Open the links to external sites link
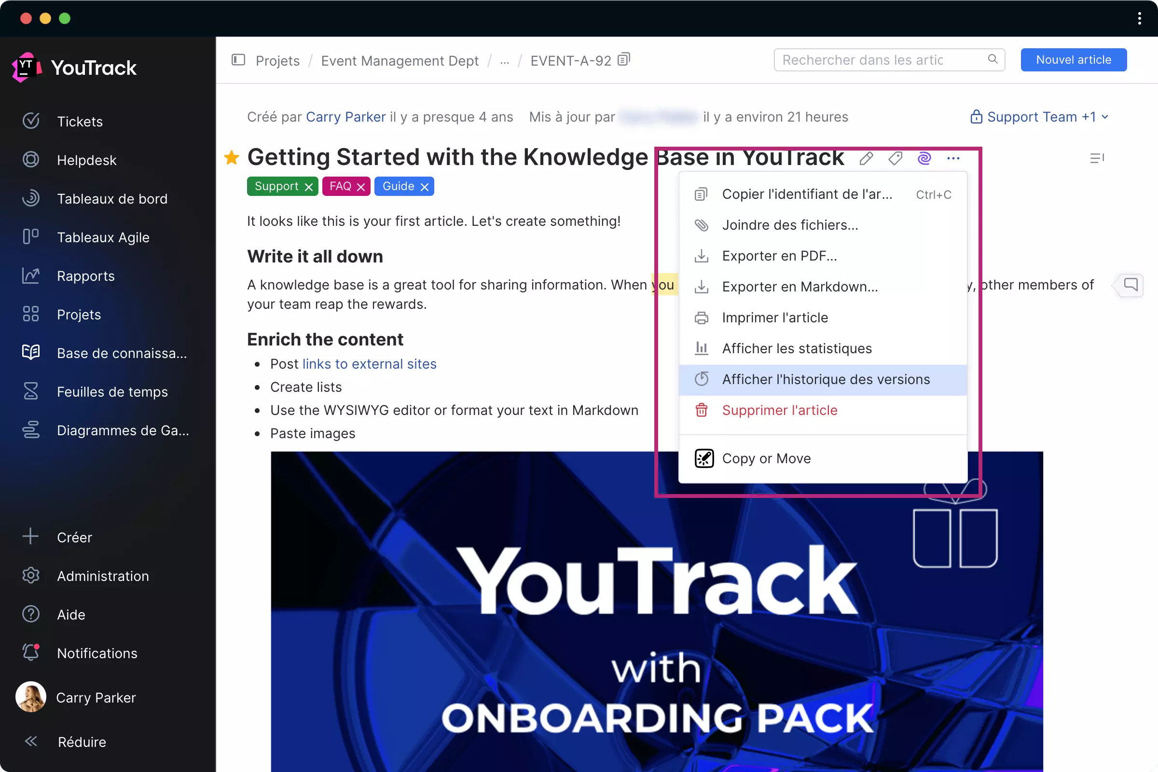The width and height of the screenshot is (1158, 772). [369, 364]
